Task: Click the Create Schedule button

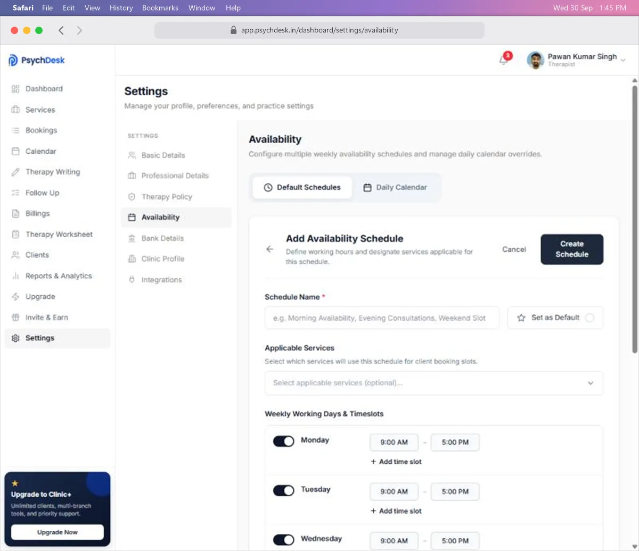Action: [x=572, y=249]
